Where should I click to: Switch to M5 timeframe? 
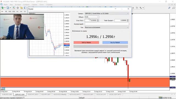click(6, 12)
